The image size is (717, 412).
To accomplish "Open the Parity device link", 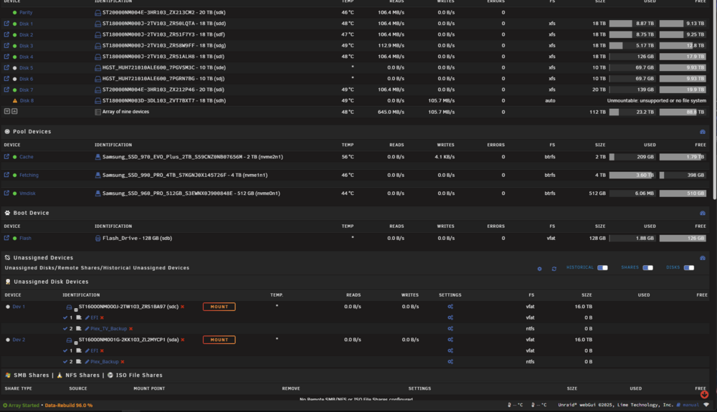I will click(26, 13).
